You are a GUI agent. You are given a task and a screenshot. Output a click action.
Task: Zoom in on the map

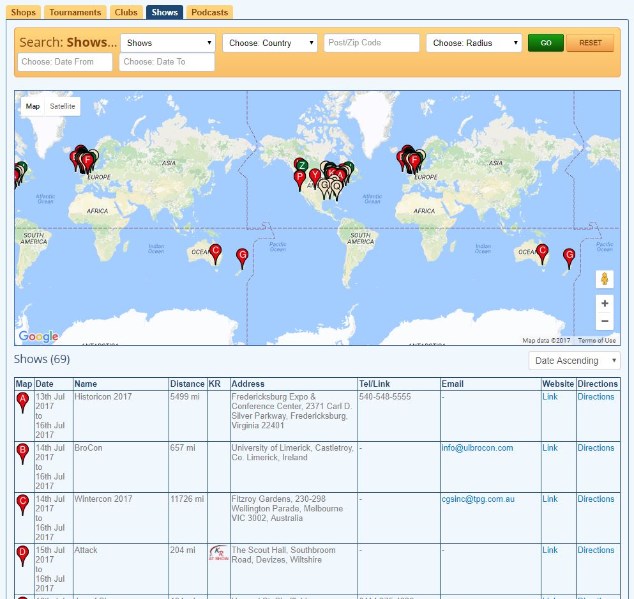(605, 303)
